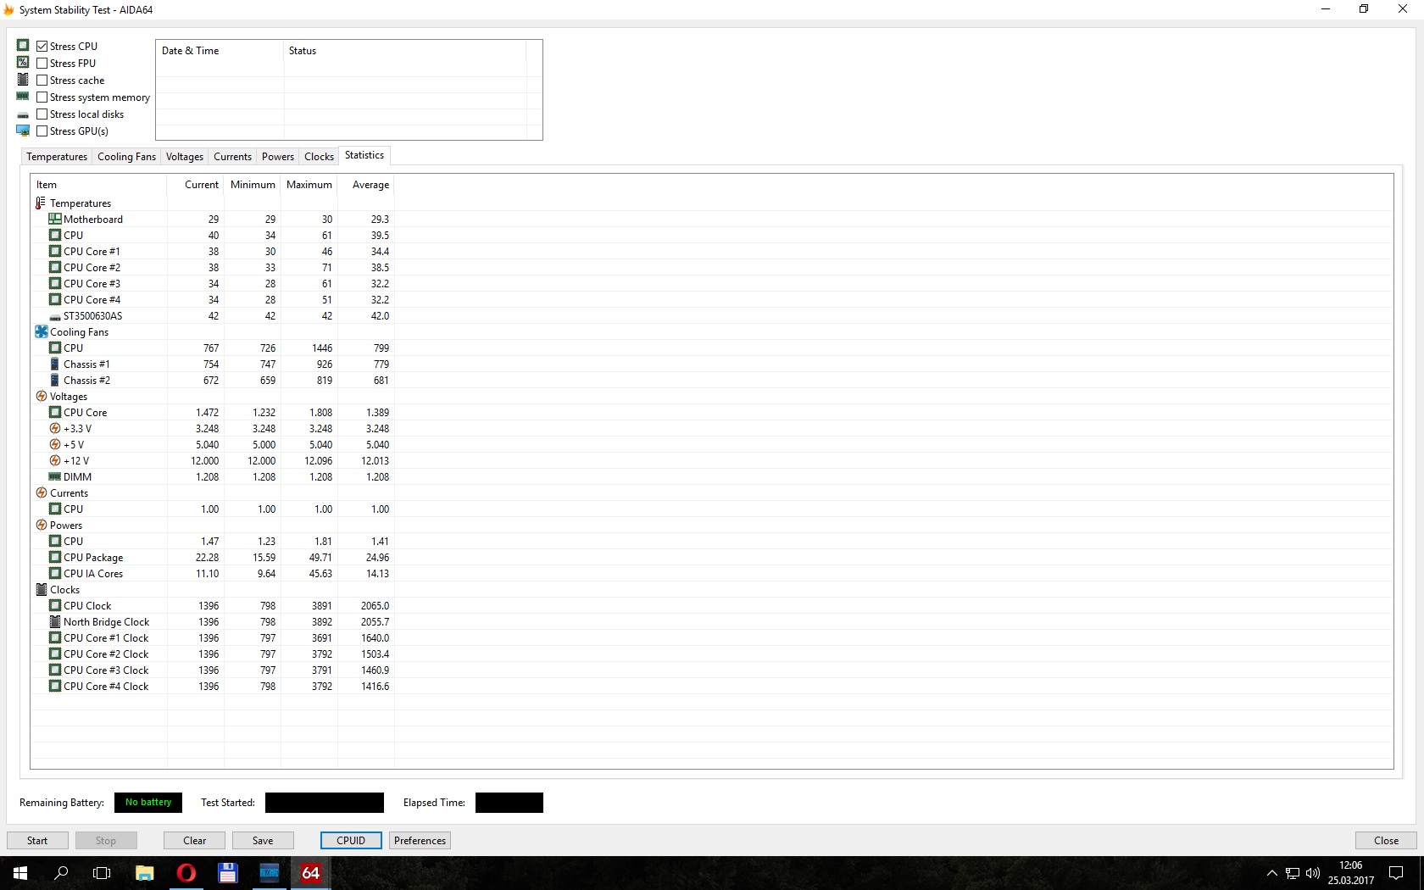Click the Currents section icon
The image size is (1424, 890).
click(x=41, y=493)
